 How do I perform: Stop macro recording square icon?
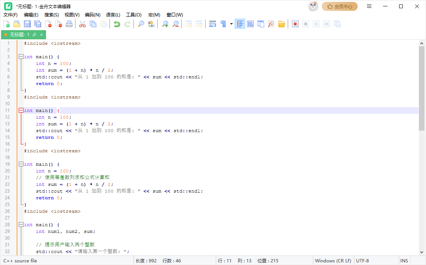click(306, 24)
